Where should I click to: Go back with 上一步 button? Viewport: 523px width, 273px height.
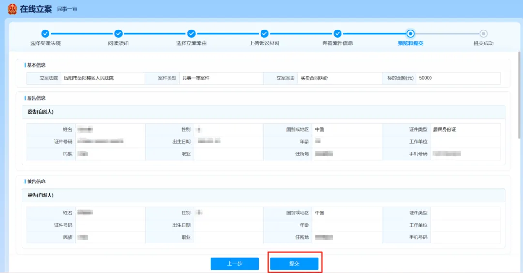click(x=234, y=264)
